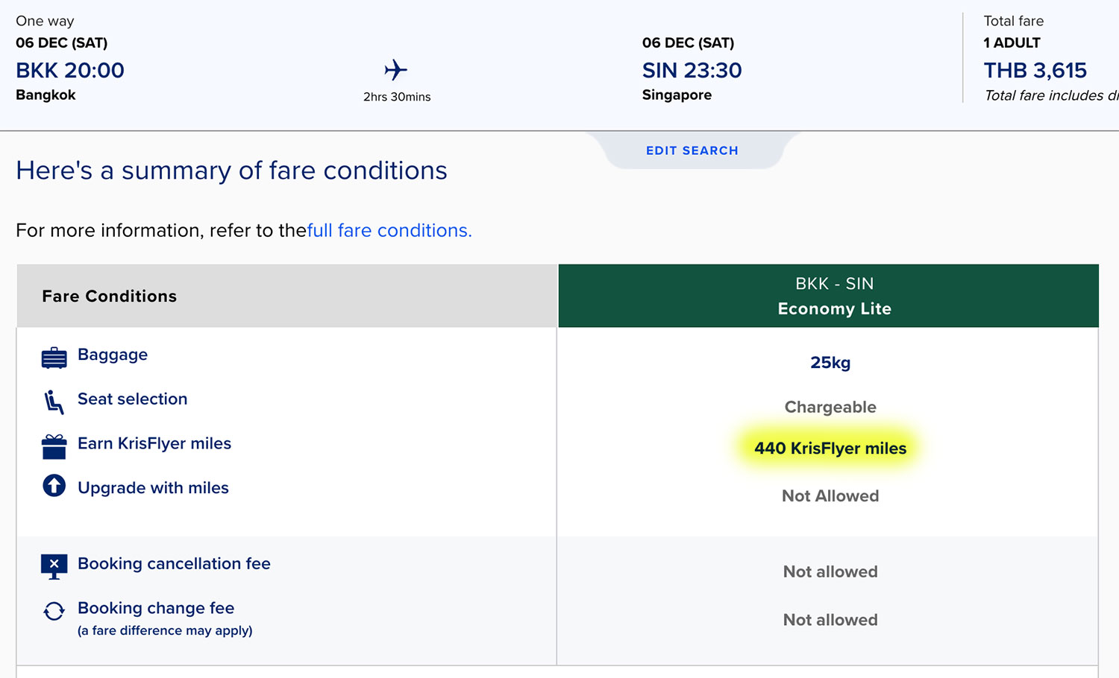
Task: Click the Booking change fee refresh icon
Action: tap(54, 611)
